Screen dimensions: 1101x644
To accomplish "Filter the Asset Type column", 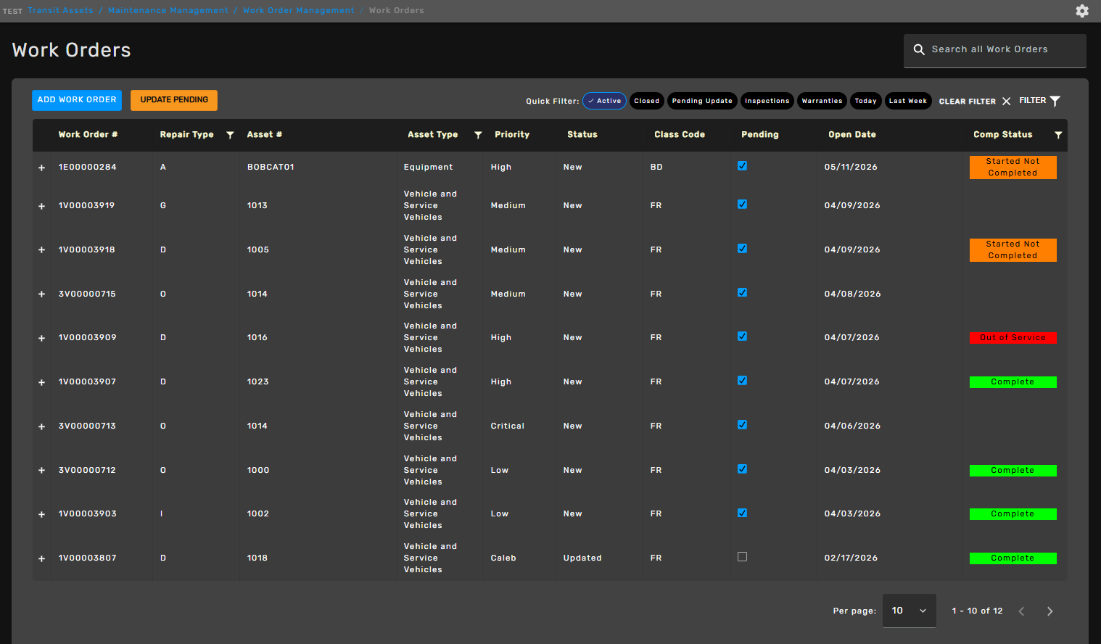I will click(478, 135).
